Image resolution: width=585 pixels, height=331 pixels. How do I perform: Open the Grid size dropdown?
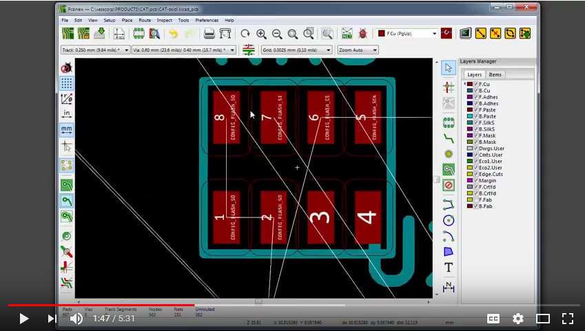(296, 50)
